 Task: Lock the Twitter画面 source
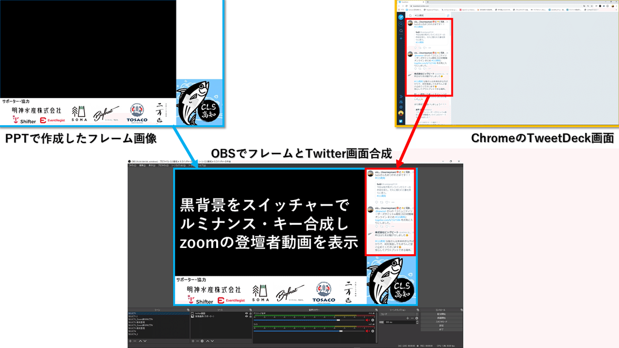pos(251,313)
